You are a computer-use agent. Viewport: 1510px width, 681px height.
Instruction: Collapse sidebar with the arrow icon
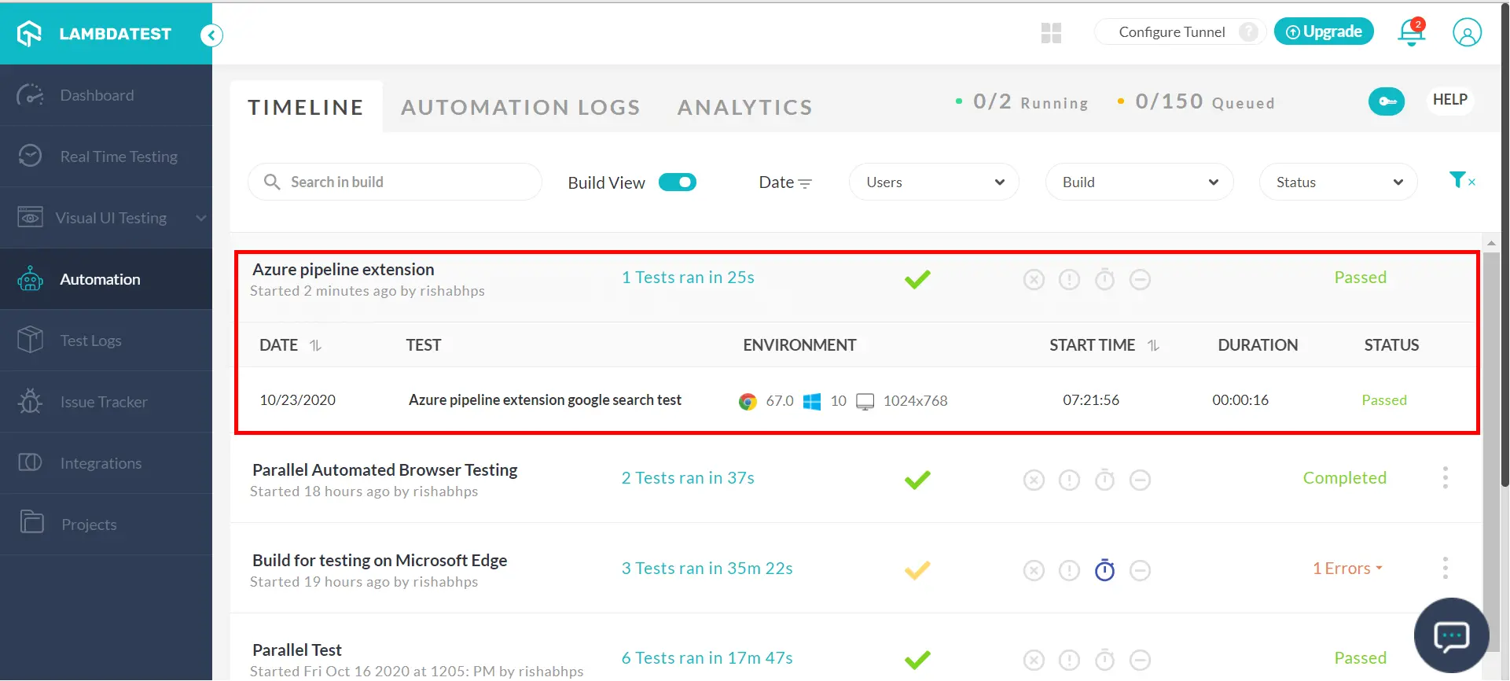point(211,35)
